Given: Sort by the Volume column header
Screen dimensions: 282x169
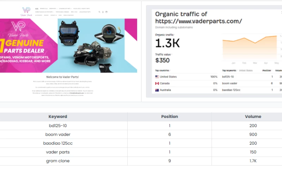Looking at the screenshot, I should [x=253, y=117].
